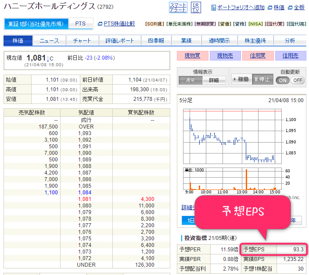Viewport: 309px width, 275px height.
Task: Click the 現物売 button
Action: (225, 56)
